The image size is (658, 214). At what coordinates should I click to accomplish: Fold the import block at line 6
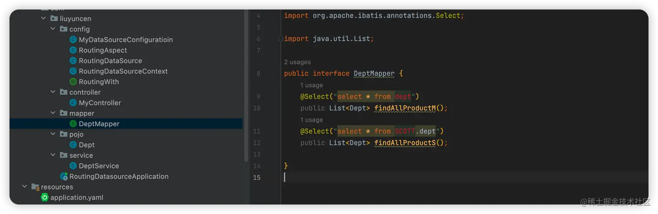click(281, 39)
